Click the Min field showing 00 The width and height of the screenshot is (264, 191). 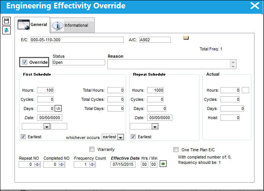[x=154, y=164]
